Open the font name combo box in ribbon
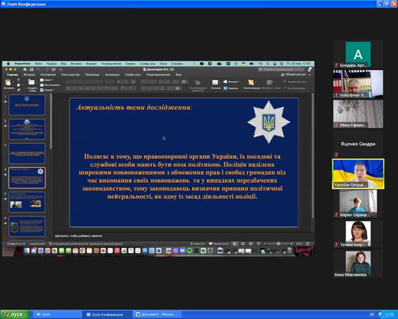Screen dimensions: 398x319 click(84, 82)
